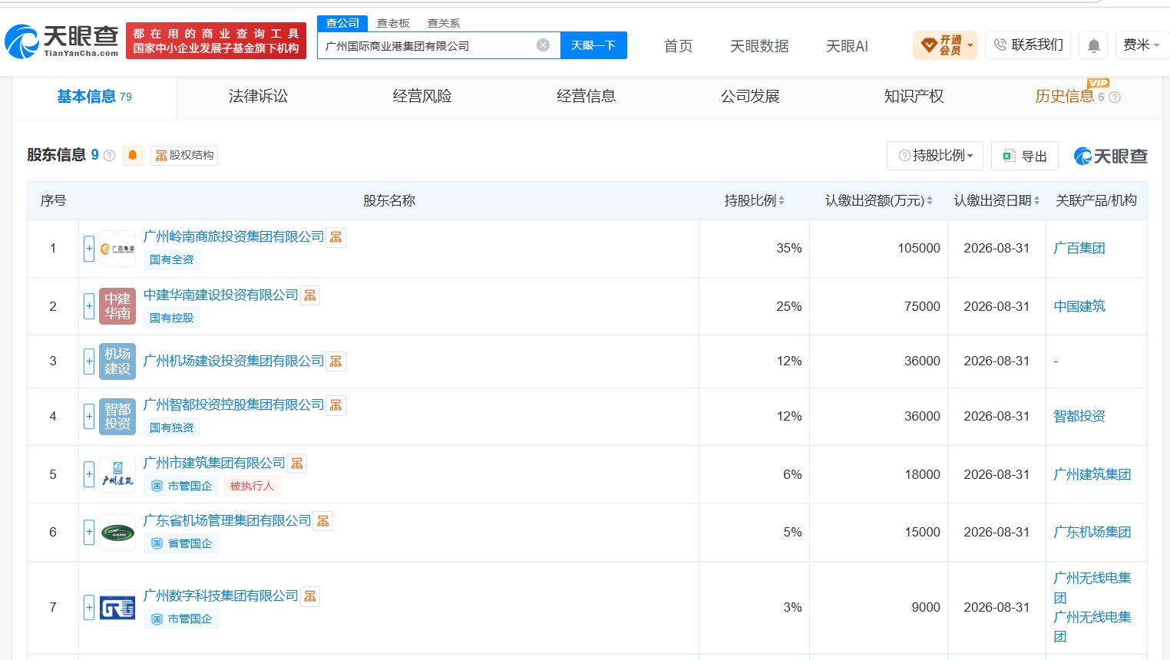Switch to the 经营风险 tab
Image resolution: width=1170 pixels, height=660 pixels.
point(422,97)
